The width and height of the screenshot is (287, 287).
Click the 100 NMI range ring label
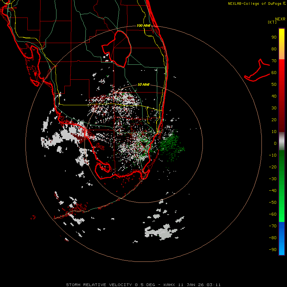[x=143, y=26]
